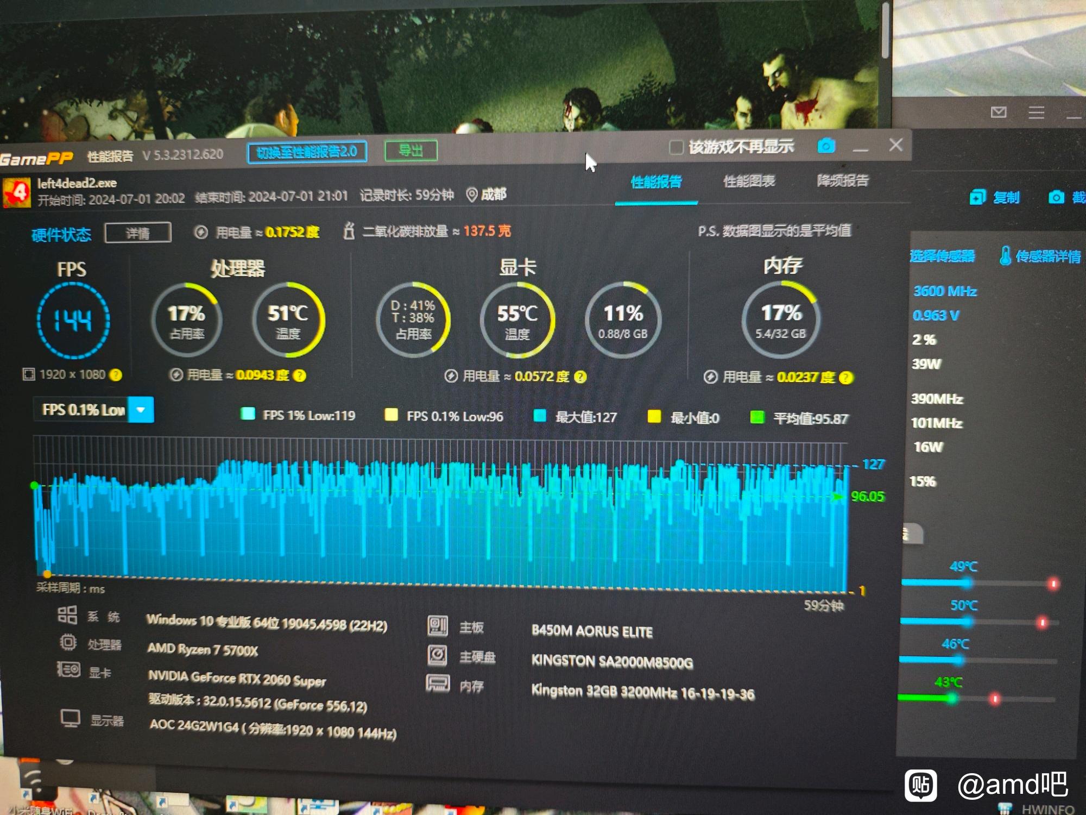The height and width of the screenshot is (815, 1086).
Task: Click the processor 17% usage gauge
Action: click(186, 320)
